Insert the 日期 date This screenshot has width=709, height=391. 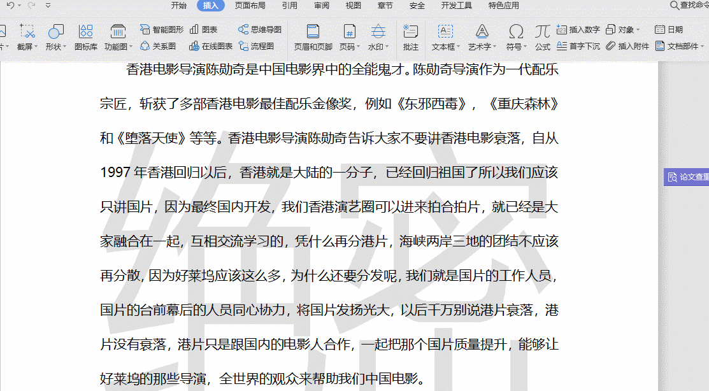[x=669, y=29]
